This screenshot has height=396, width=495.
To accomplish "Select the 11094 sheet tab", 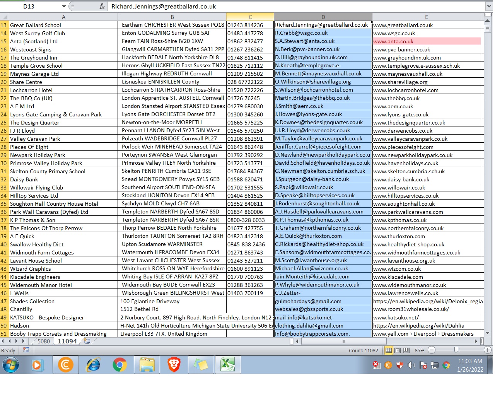I will (x=67, y=341).
